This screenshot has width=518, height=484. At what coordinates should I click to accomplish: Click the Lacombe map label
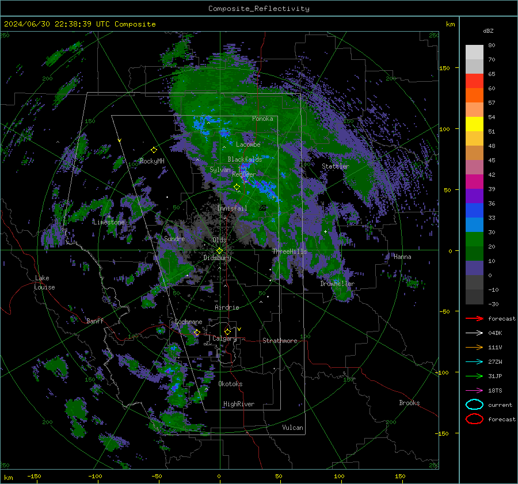click(x=248, y=144)
